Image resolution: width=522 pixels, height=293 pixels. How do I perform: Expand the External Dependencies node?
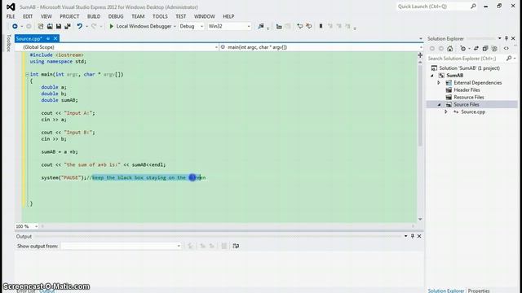coord(439,83)
